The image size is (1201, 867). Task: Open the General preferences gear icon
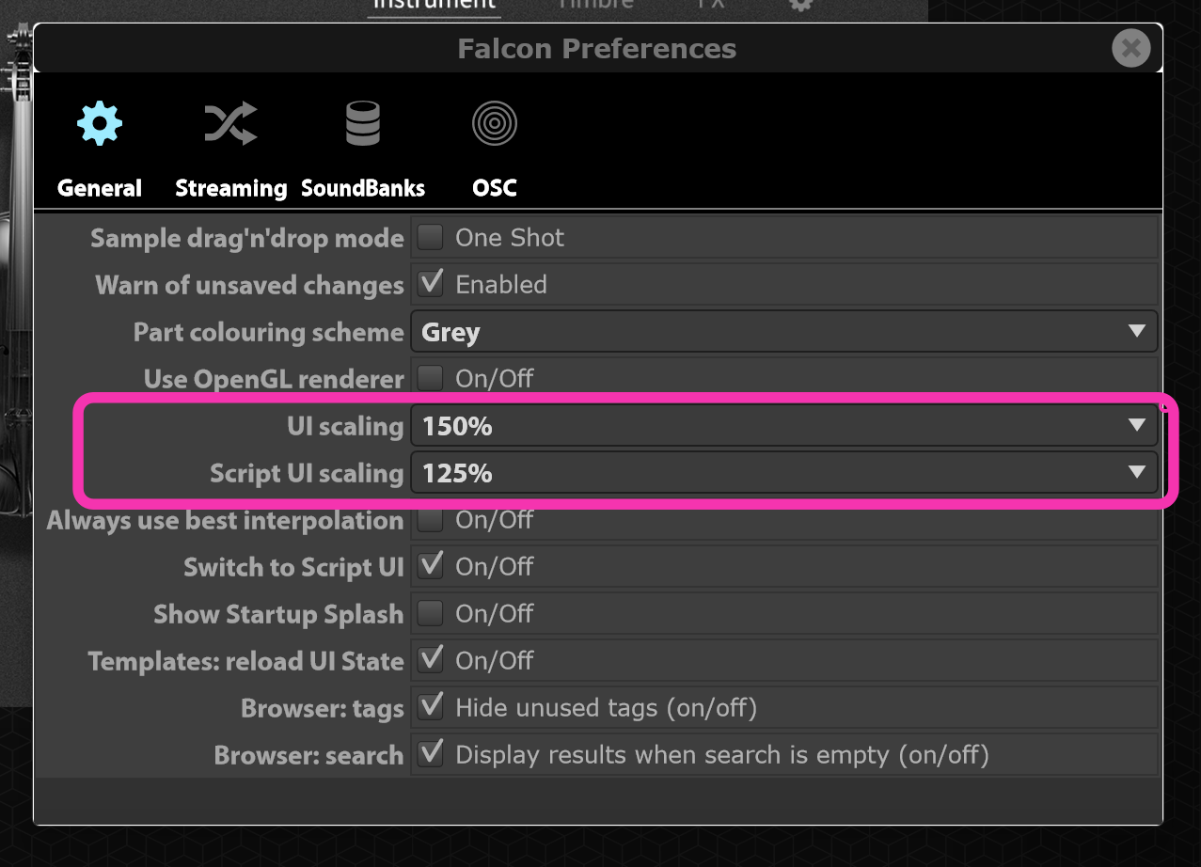point(100,123)
